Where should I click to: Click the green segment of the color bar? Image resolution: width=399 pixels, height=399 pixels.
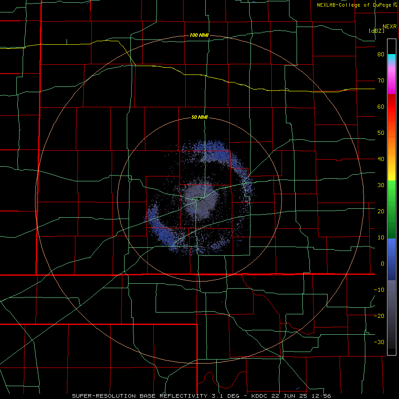pyautogui.click(x=391, y=209)
